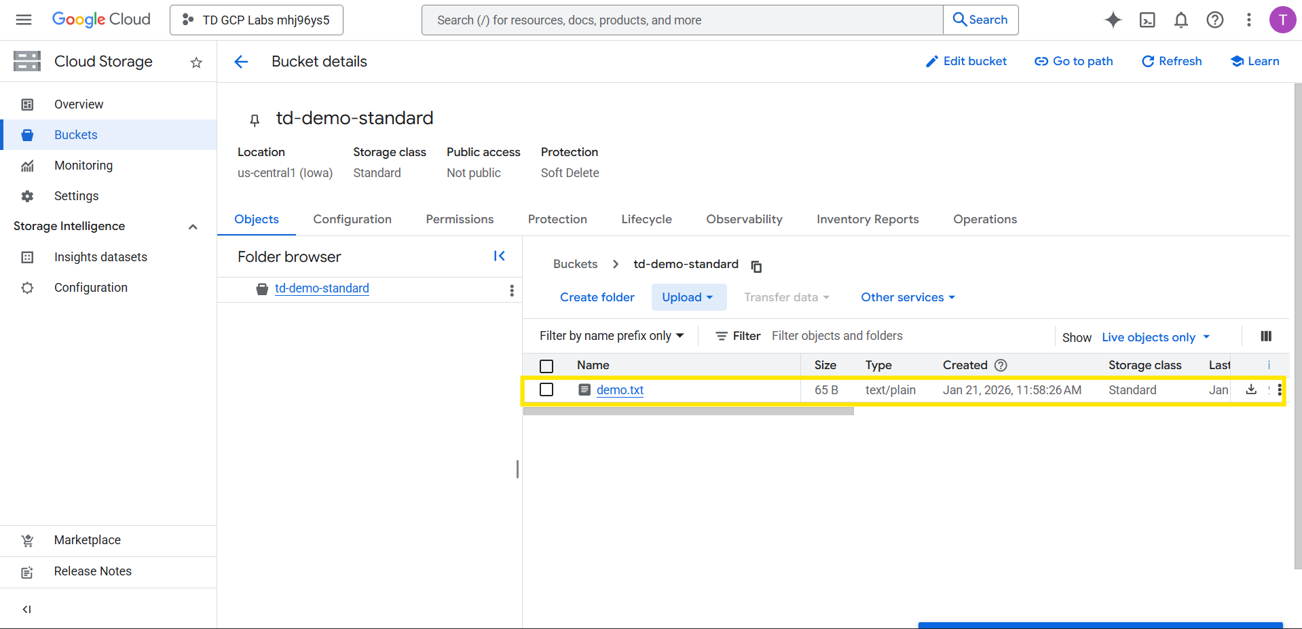Check the select-all objects checkbox

point(546,366)
